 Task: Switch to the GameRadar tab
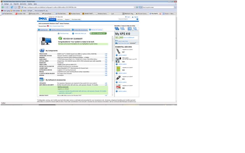point(48,14)
